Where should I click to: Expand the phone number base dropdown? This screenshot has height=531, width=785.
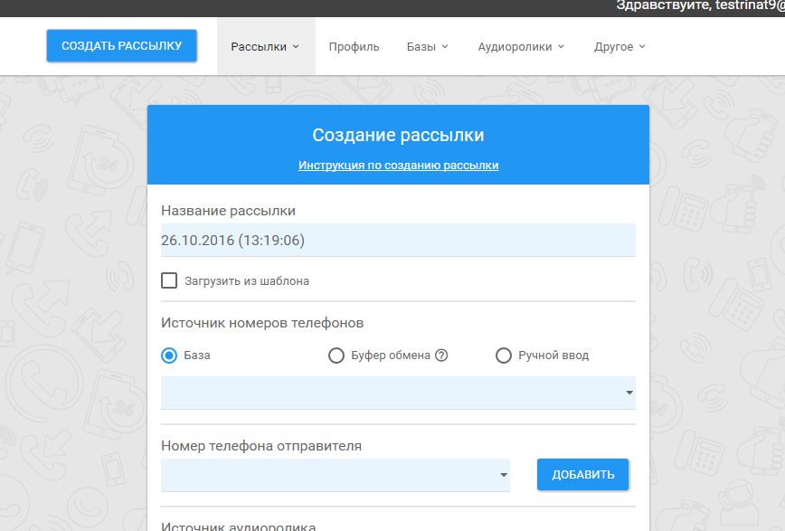398,393
